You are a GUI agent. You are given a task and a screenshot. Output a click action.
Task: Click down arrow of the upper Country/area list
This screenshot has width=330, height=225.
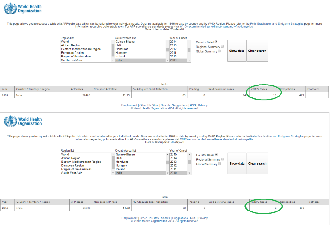167,60
